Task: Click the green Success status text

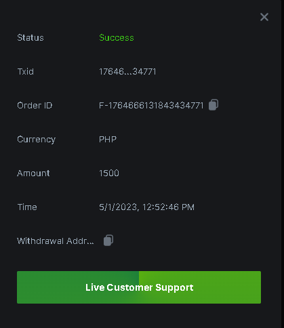Action: tap(117, 38)
